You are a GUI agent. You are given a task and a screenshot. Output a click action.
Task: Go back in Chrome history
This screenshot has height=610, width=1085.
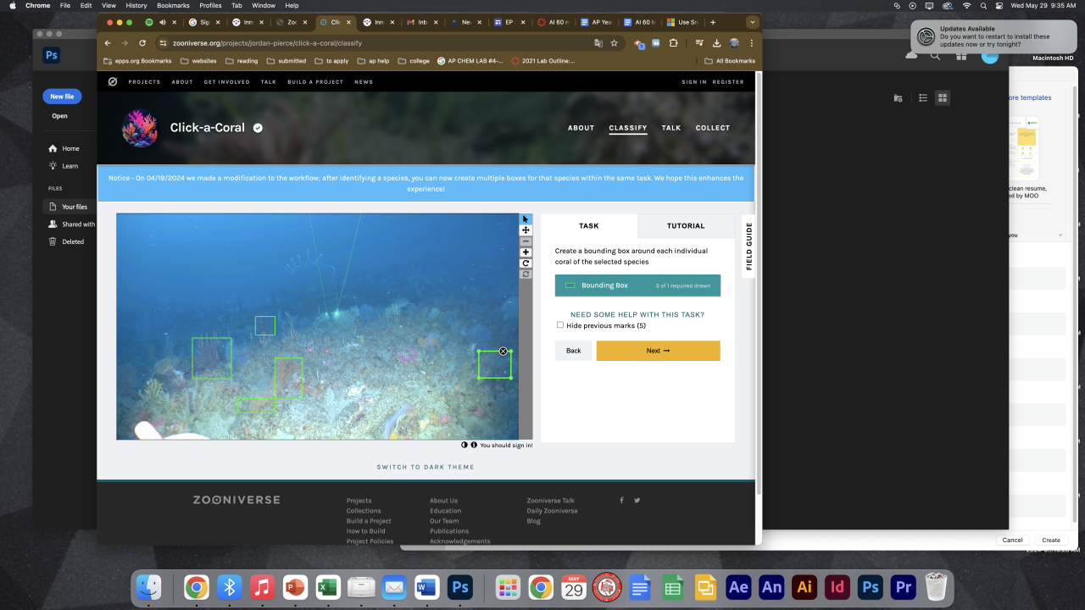point(108,43)
